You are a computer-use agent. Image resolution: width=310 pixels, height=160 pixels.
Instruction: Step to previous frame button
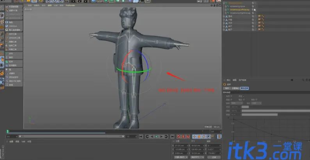(x=152, y=137)
